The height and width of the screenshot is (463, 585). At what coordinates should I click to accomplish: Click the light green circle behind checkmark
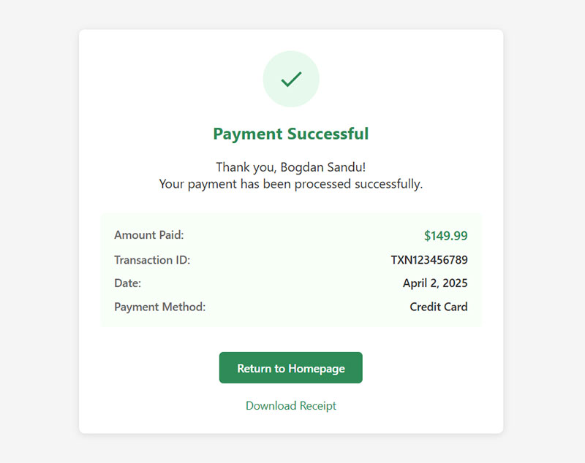(x=291, y=79)
